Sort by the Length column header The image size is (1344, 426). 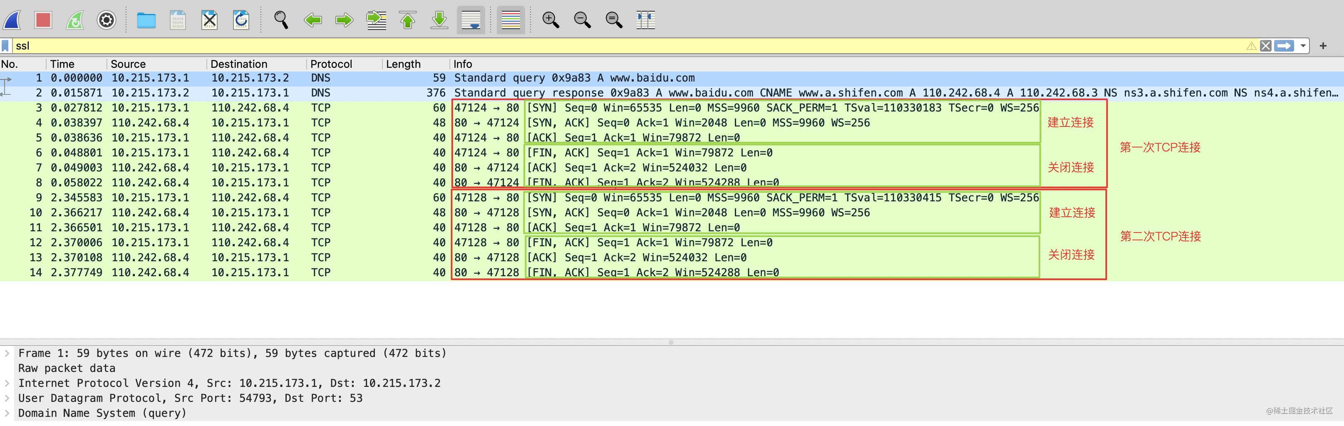(416, 64)
